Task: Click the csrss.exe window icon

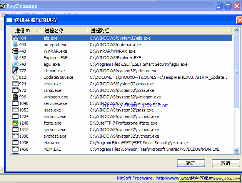Action: [x=15, y=90]
